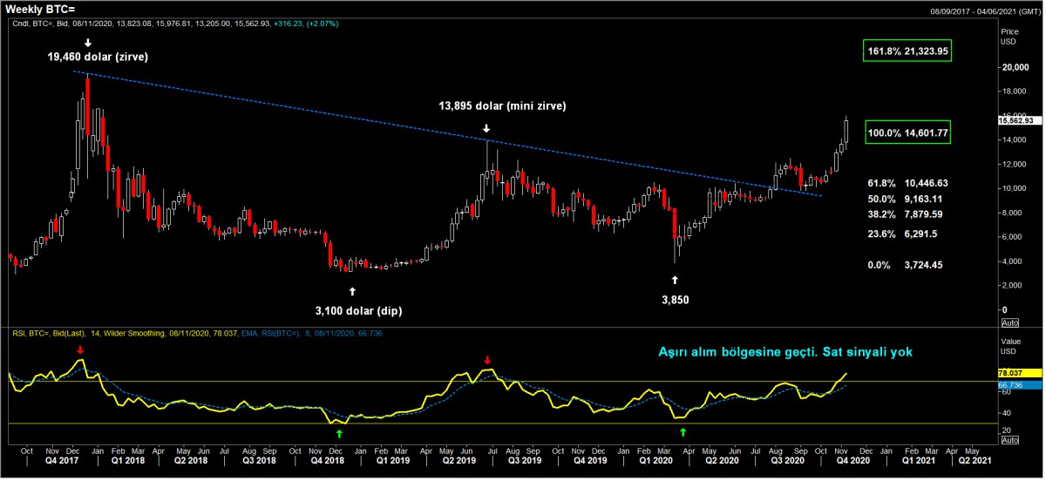Click the 'Value USD' RSI axis heading
1046x481 pixels.
pyautogui.click(x=1009, y=347)
